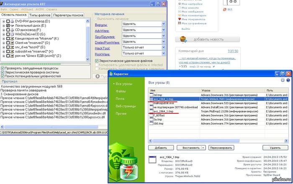Select the Файлы category in quarantine sidebar
Viewport: 293px width, 184px height.
121,91
